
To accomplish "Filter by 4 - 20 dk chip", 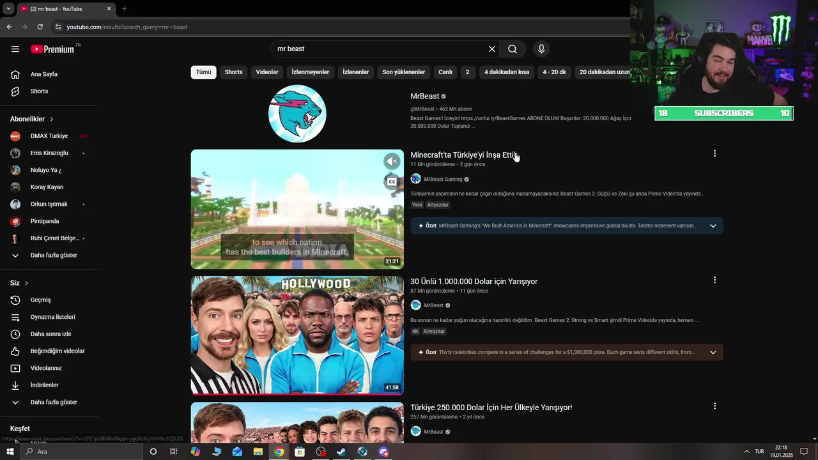I will point(555,72).
